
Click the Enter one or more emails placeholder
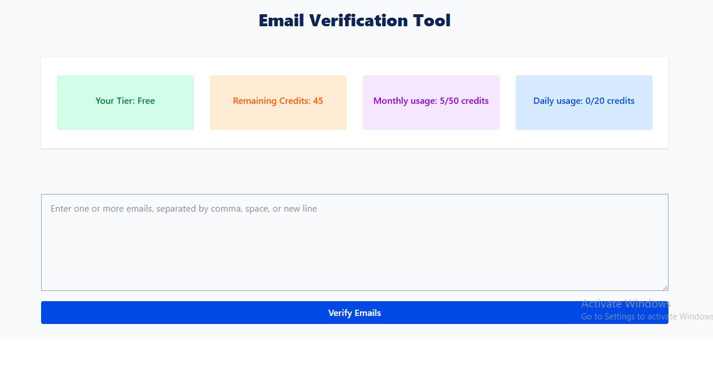184,209
